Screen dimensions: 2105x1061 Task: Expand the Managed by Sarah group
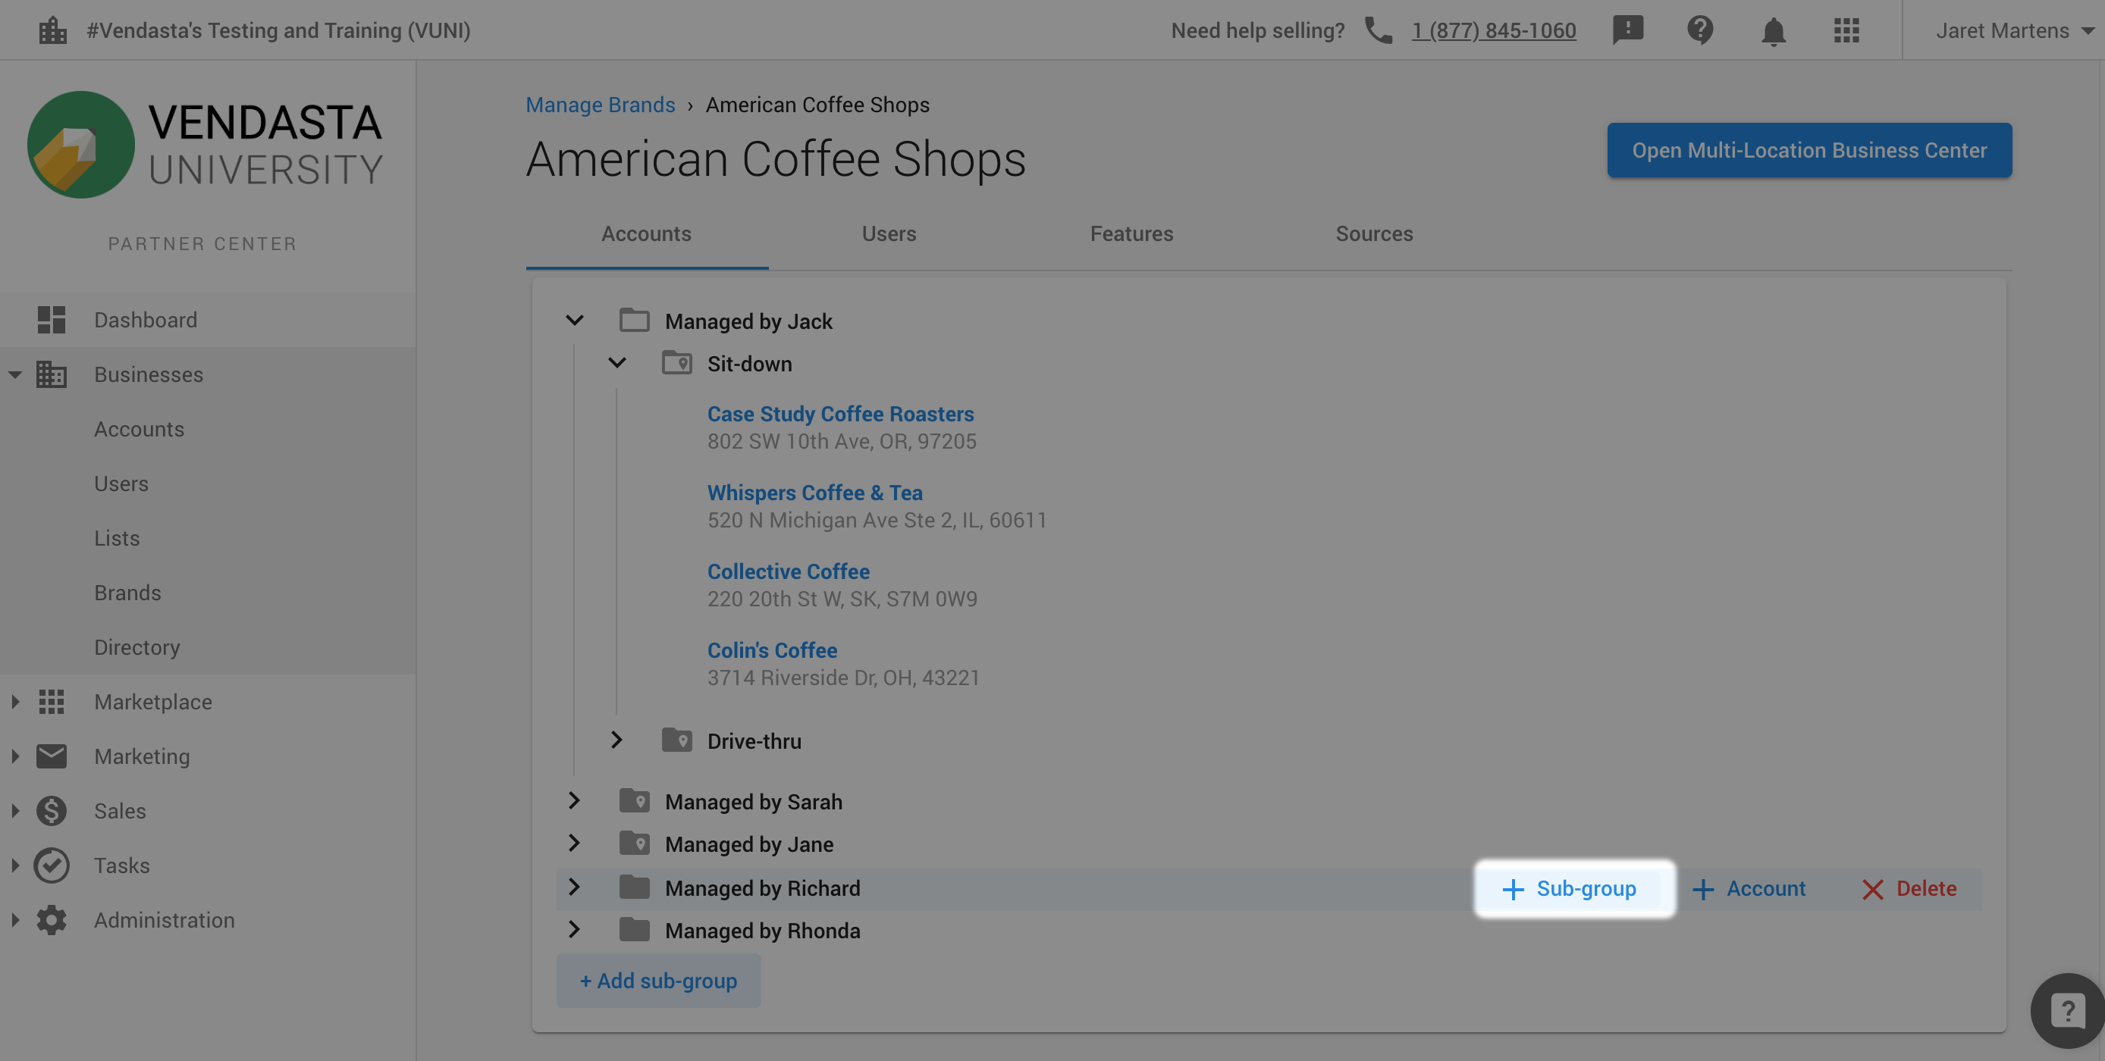click(x=575, y=800)
